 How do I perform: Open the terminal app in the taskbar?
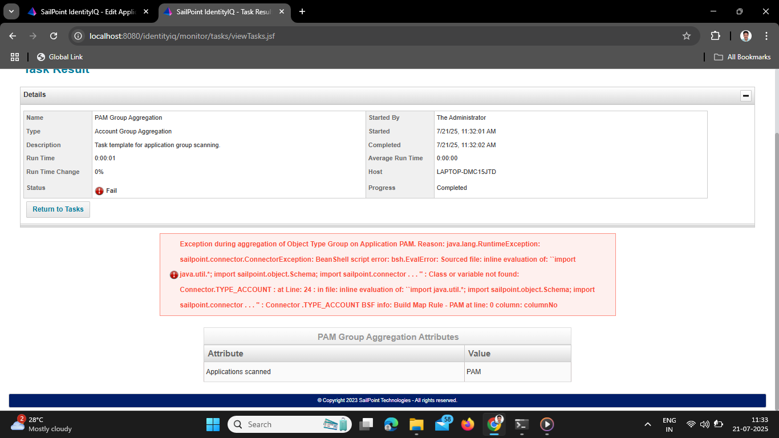click(521, 424)
